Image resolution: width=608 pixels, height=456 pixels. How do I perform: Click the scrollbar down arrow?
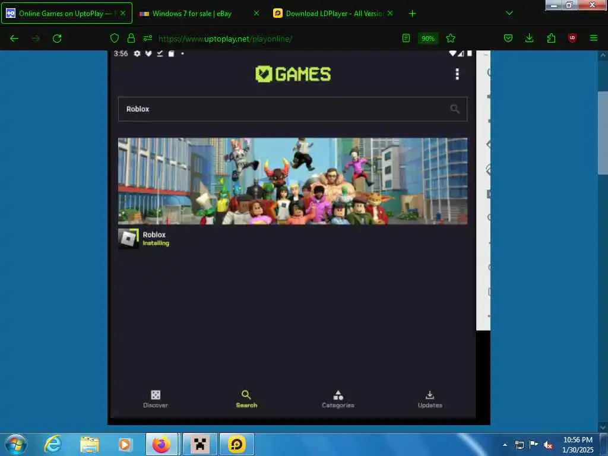(x=603, y=427)
